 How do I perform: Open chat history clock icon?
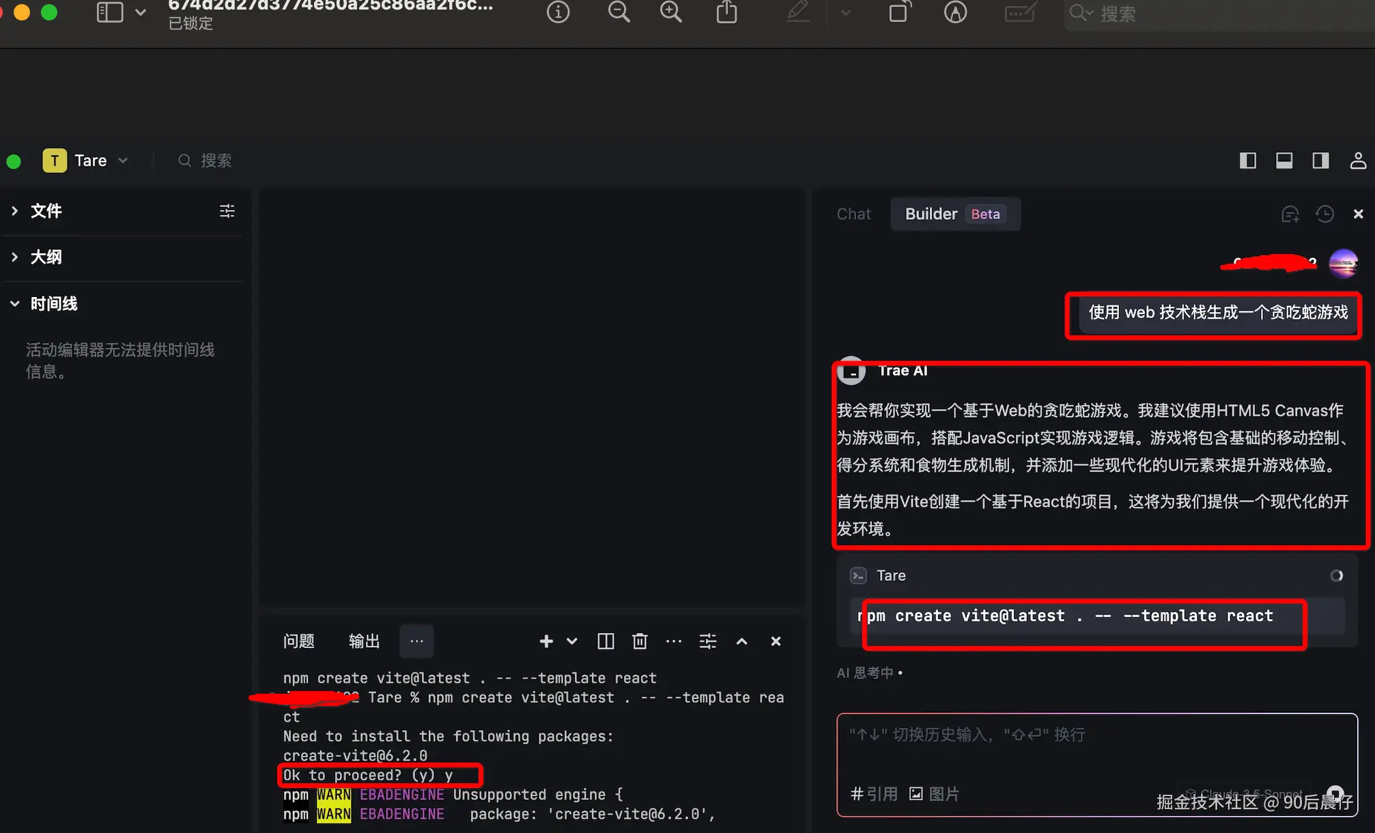tap(1324, 214)
